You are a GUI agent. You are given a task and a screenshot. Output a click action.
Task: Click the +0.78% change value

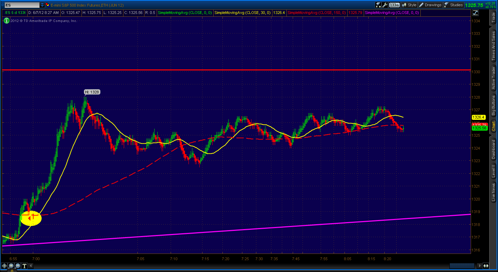[491, 7]
